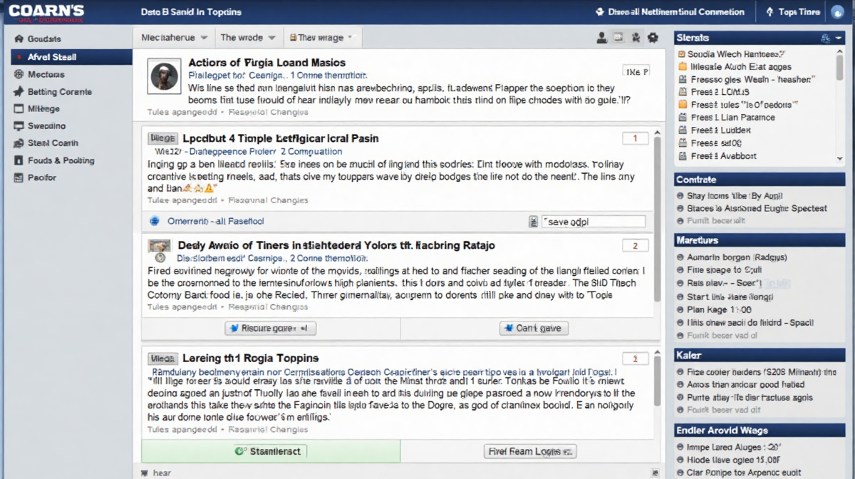The width and height of the screenshot is (855, 479).
Task: Open Fouds & Pooting in the sidebar
Action: 61,160
